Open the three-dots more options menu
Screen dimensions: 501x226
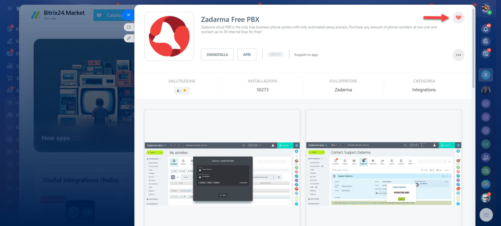458,55
